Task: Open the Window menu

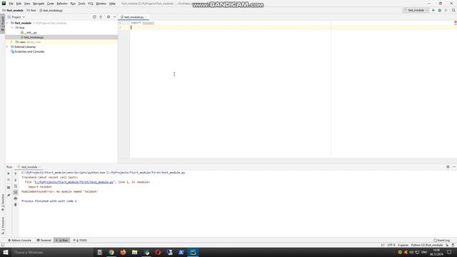Action: (x=101, y=4)
